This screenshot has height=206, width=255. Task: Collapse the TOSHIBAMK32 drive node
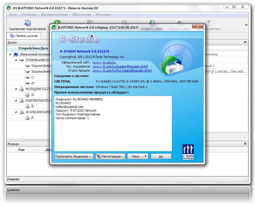[x=16, y=60]
